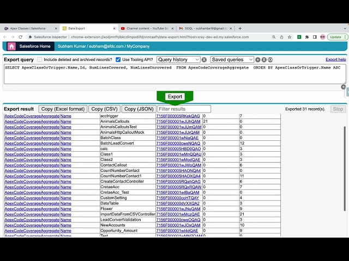This screenshot has height=261, width=349.
Task: Click ApexCodeCoverageAggregate link in acctrigger row
Action: [x=32, y=116]
